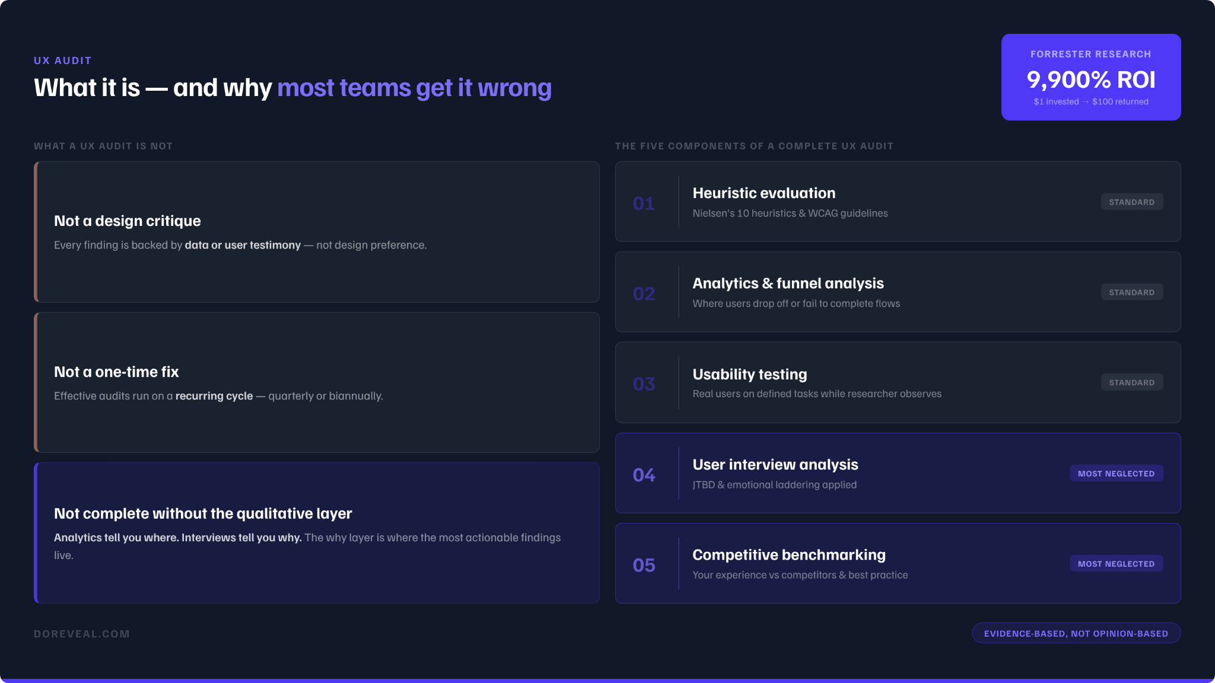This screenshot has height=683, width=1215.
Task: Click the Not a design critique card
Action: (317, 232)
